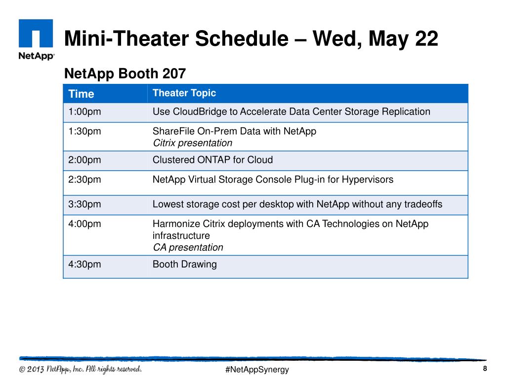The height and width of the screenshot is (379, 506).
Task: Click 'ShareFile On-Prem Data with NetApp' text
Action: click(x=234, y=131)
